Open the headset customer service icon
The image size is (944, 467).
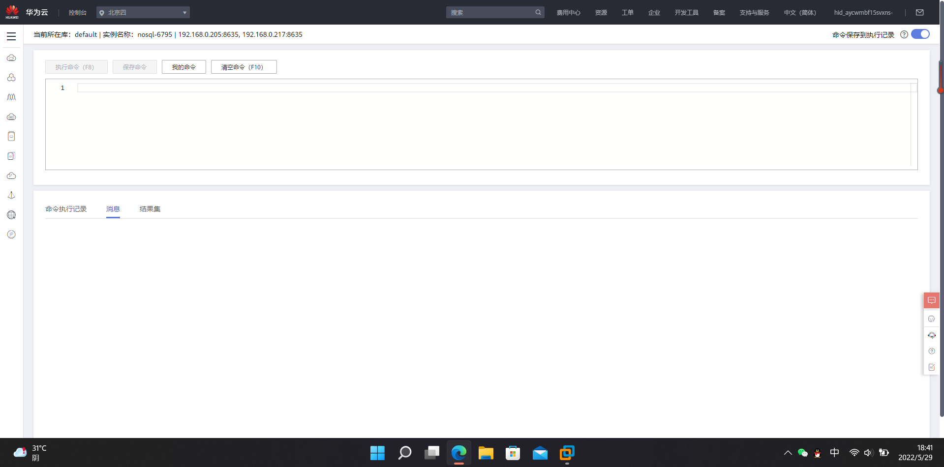[x=932, y=335]
